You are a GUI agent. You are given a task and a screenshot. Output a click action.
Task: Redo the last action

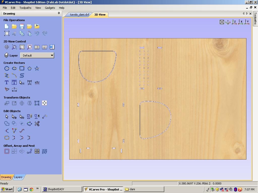click(44, 33)
